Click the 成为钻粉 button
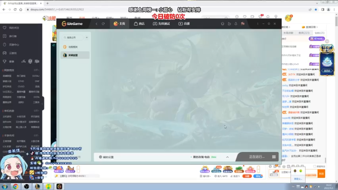Viewport: 338px width, 190px height. 316,39
